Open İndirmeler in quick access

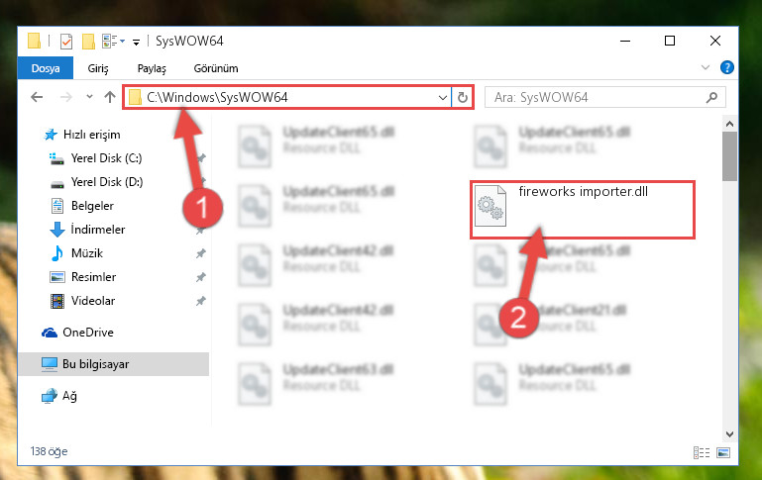[98, 229]
